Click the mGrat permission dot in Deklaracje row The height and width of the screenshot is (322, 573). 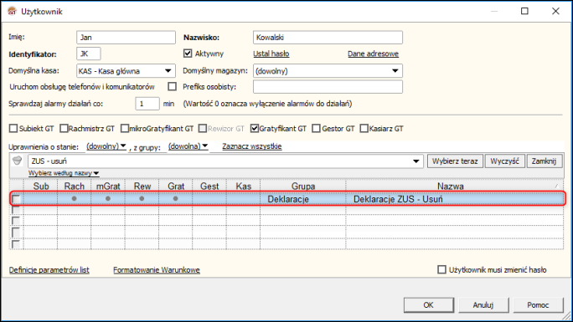pos(108,198)
